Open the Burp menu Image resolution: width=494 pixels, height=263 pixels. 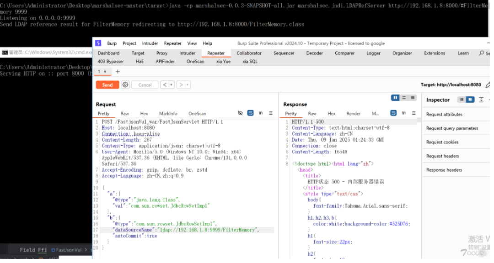[112, 43]
